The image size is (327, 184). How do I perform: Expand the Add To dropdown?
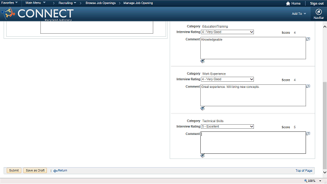click(298, 14)
